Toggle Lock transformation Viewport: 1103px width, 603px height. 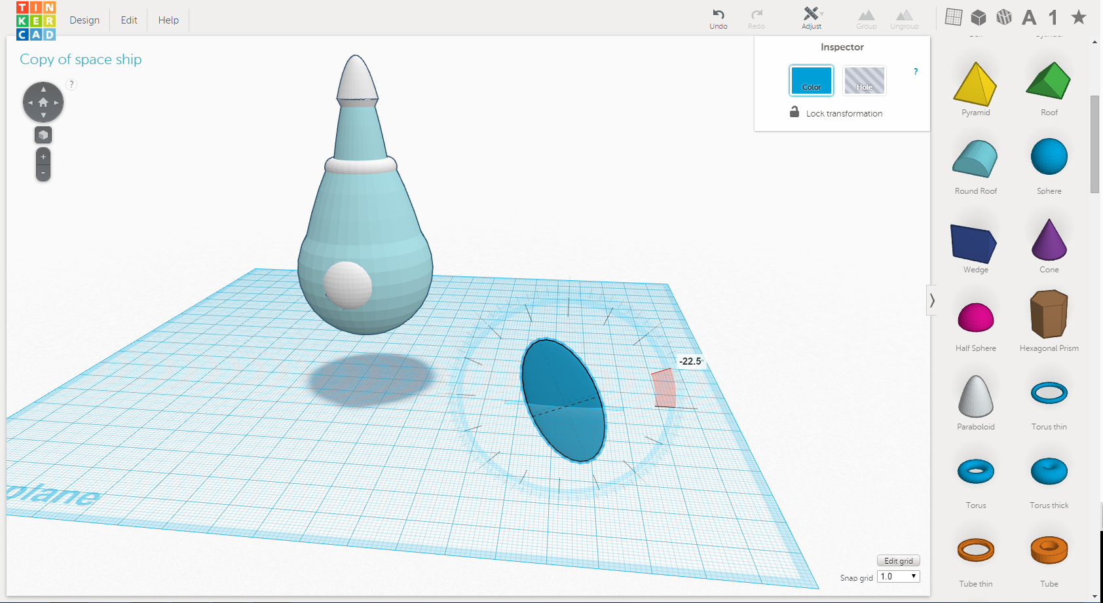click(x=836, y=113)
